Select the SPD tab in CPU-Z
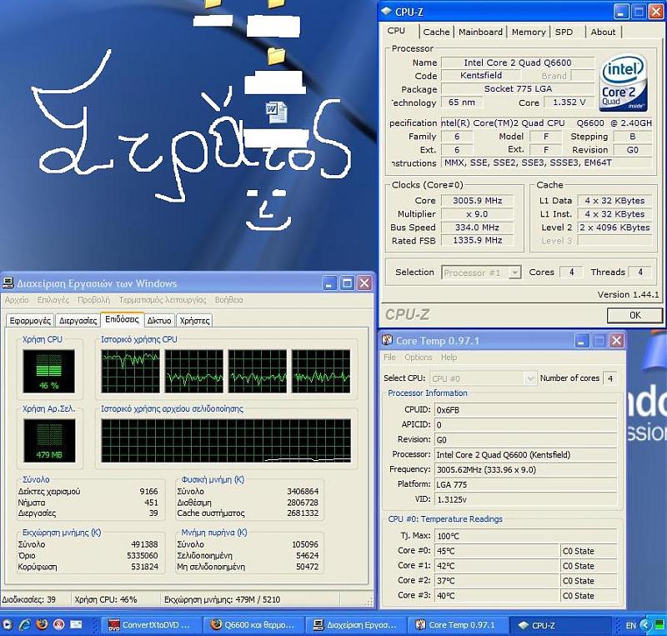This screenshot has height=636, width=667. point(564,32)
